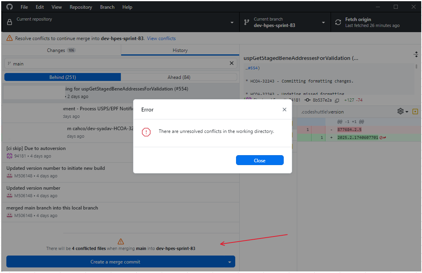Click the Fetch origin sync icon
Viewport: 422px width, 273px height.
click(338, 22)
